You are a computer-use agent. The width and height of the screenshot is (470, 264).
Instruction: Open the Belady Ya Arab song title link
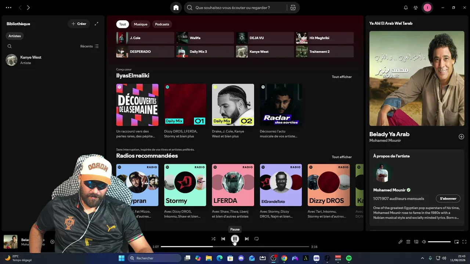point(389,134)
